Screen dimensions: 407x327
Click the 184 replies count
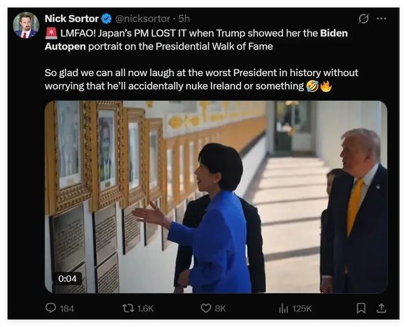[x=67, y=309]
